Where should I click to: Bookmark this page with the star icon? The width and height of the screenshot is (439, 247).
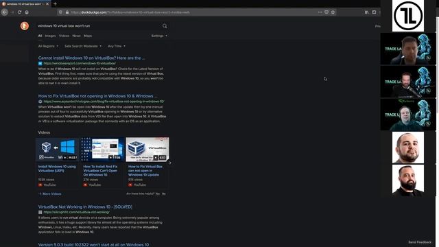333,12
